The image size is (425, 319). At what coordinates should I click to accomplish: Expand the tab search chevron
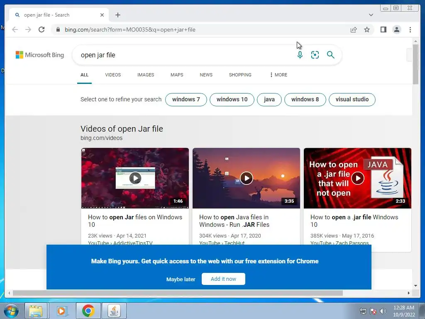[371, 15]
